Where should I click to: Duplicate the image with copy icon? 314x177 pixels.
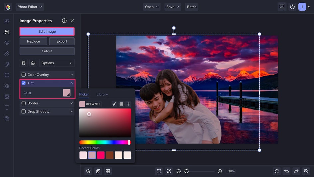pos(33,63)
